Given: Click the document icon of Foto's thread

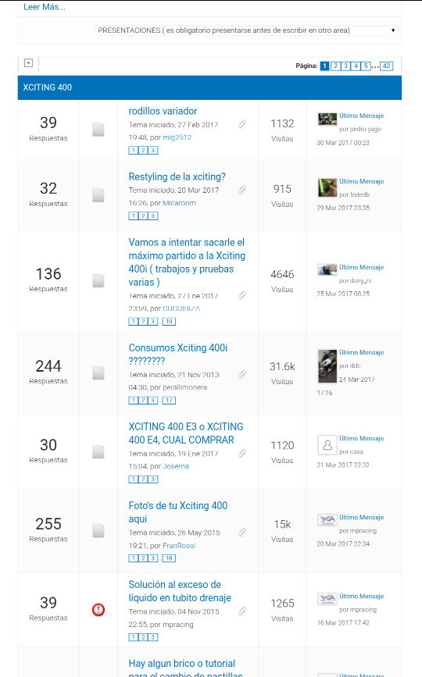Looking at the screenshot, I should pyautogui.click(x=98, y=531).
